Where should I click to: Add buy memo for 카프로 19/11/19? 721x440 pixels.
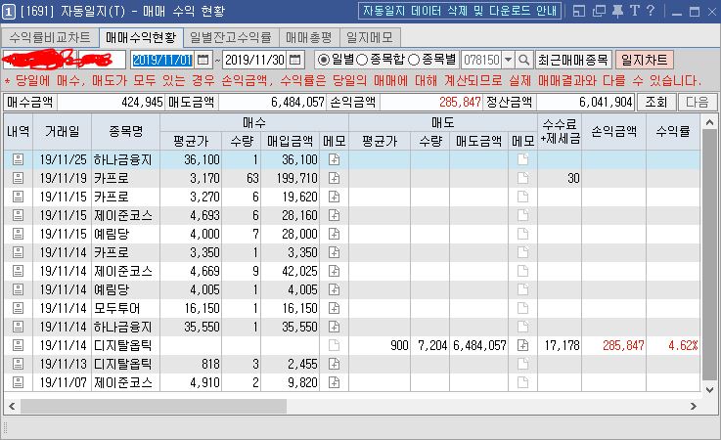pos(335,178)
